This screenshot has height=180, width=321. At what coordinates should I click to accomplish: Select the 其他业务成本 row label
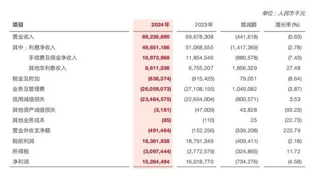coord(29,120)
